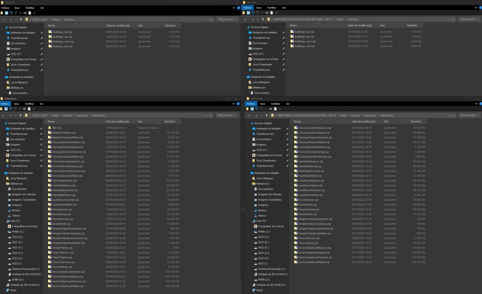Click the Undo icon in the Quick Access Toolbar
This screenshot has height=294, width=482.
pos(11,13)
